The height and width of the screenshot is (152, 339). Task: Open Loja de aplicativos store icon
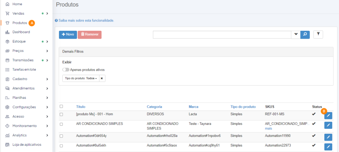point(8,144)
